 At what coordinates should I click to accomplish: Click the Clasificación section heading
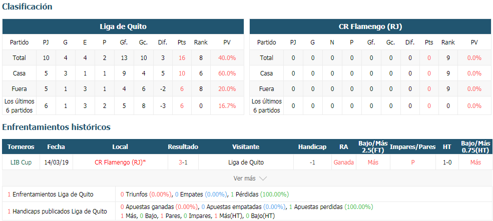28,6
